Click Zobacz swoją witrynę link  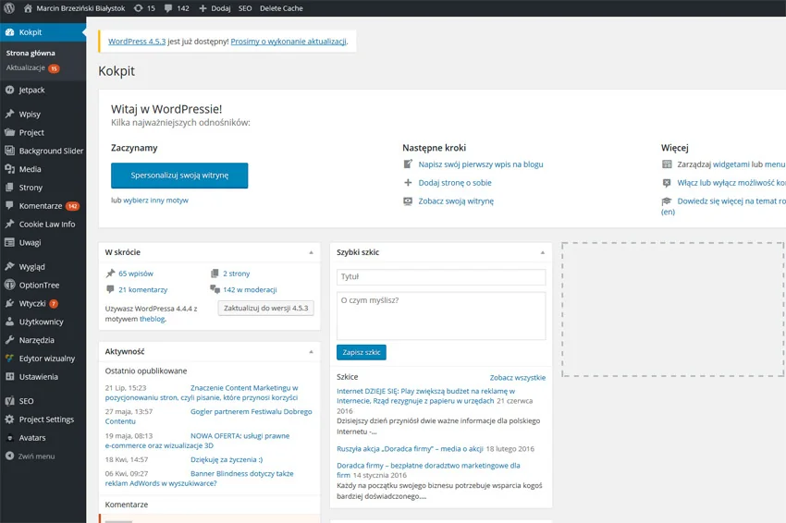point(456,201)
